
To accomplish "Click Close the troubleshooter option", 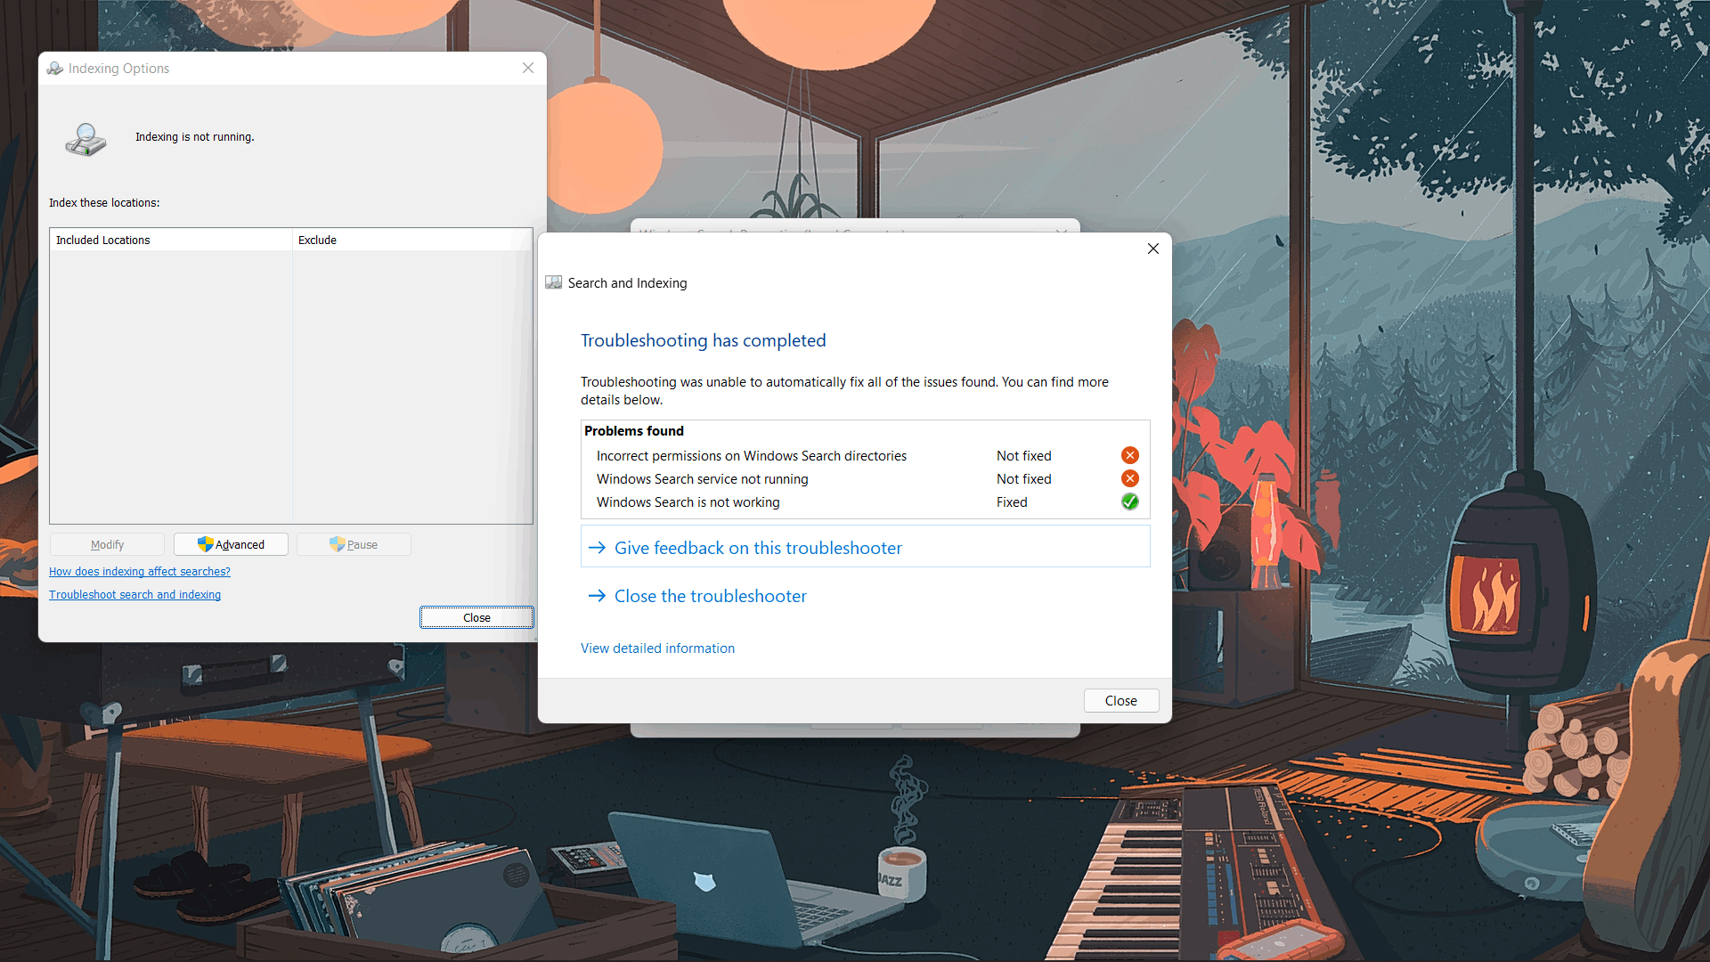I will click(709, 594).
